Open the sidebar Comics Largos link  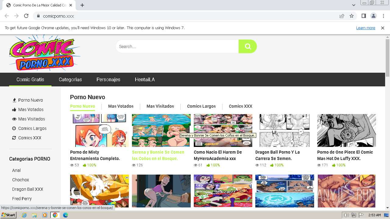pyautogui.click(x=32, y=128)
